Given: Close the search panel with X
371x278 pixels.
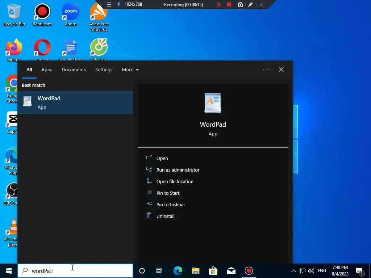Looking at the screenshot, I should click(x=281, y=69).
